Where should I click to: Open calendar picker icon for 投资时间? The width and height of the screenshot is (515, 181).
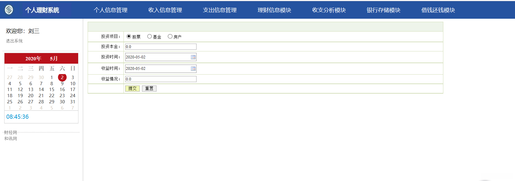[x=193, y=57]
